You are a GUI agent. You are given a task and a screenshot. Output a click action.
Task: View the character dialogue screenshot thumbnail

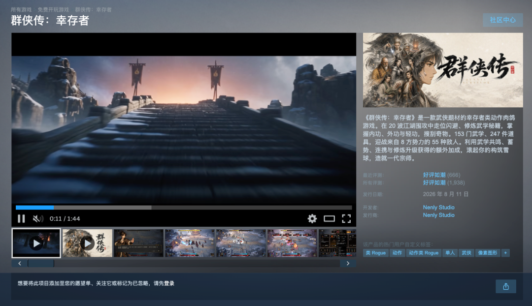pos(138,243)
